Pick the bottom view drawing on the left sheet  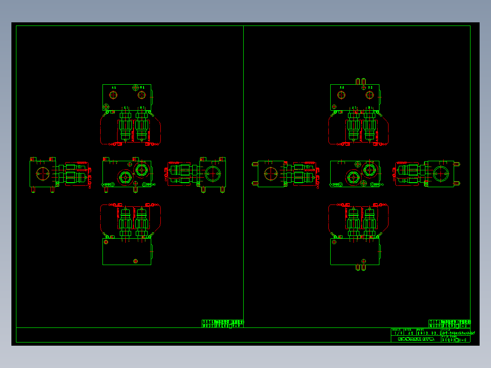pos(130,234)
